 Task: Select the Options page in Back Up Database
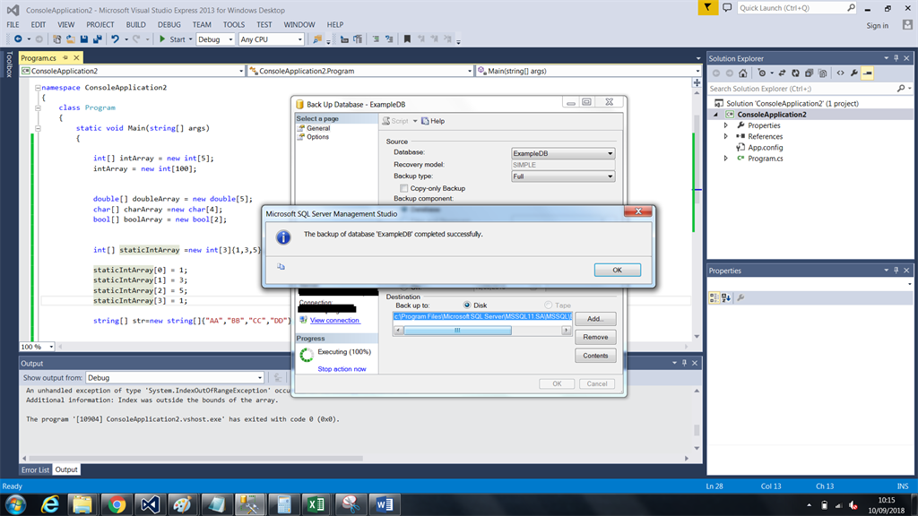(x=317, y=137)
